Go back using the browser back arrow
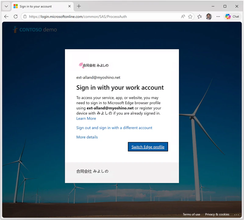The height and width of the screenshot is (220, 244). point(6,16)
